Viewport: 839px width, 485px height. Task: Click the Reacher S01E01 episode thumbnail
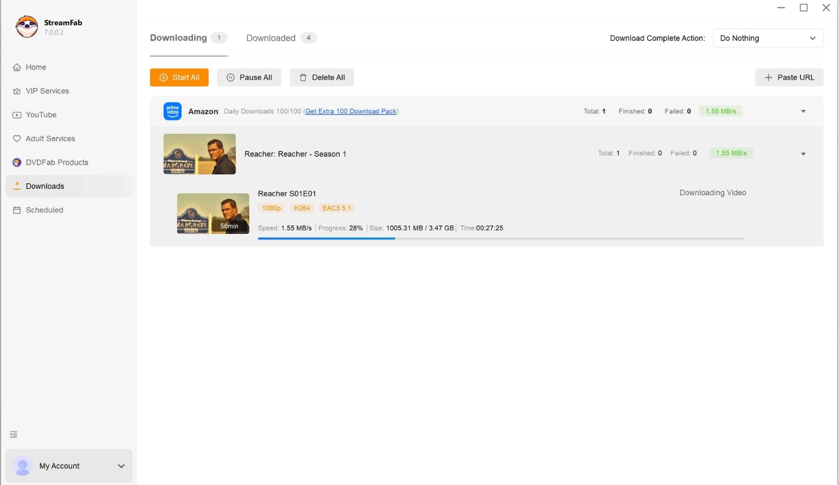coord(212,213)
